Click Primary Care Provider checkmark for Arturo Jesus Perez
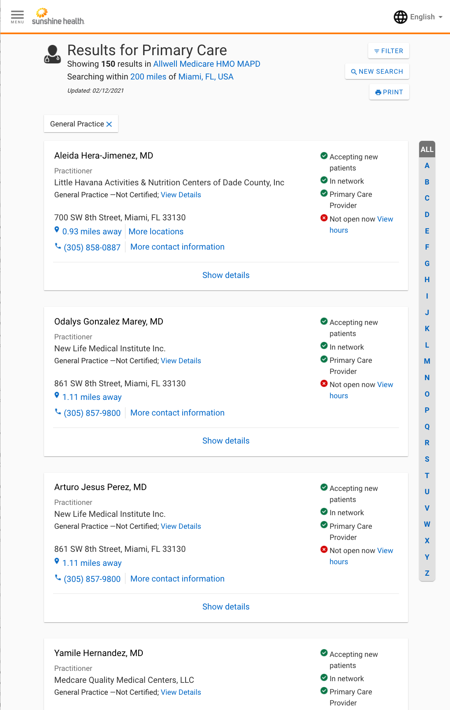Image resolution: width=450 pixels, height=710 pixels. pos(324,525)
